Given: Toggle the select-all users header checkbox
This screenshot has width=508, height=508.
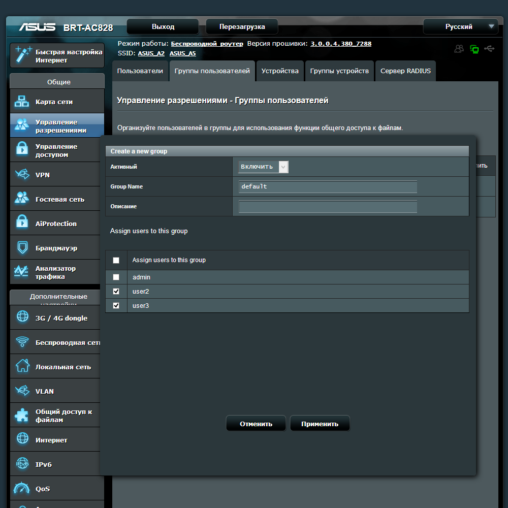Looking at the screenshot, I should click(x=116, y=260).
